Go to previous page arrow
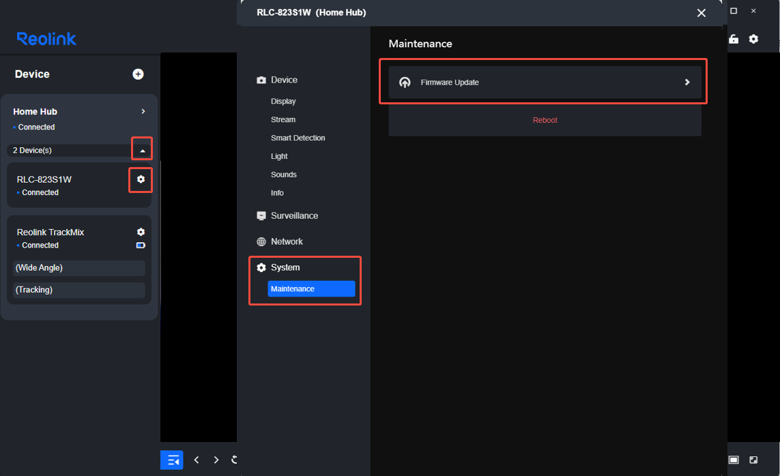Screen dimensions: 780x476 197,460
